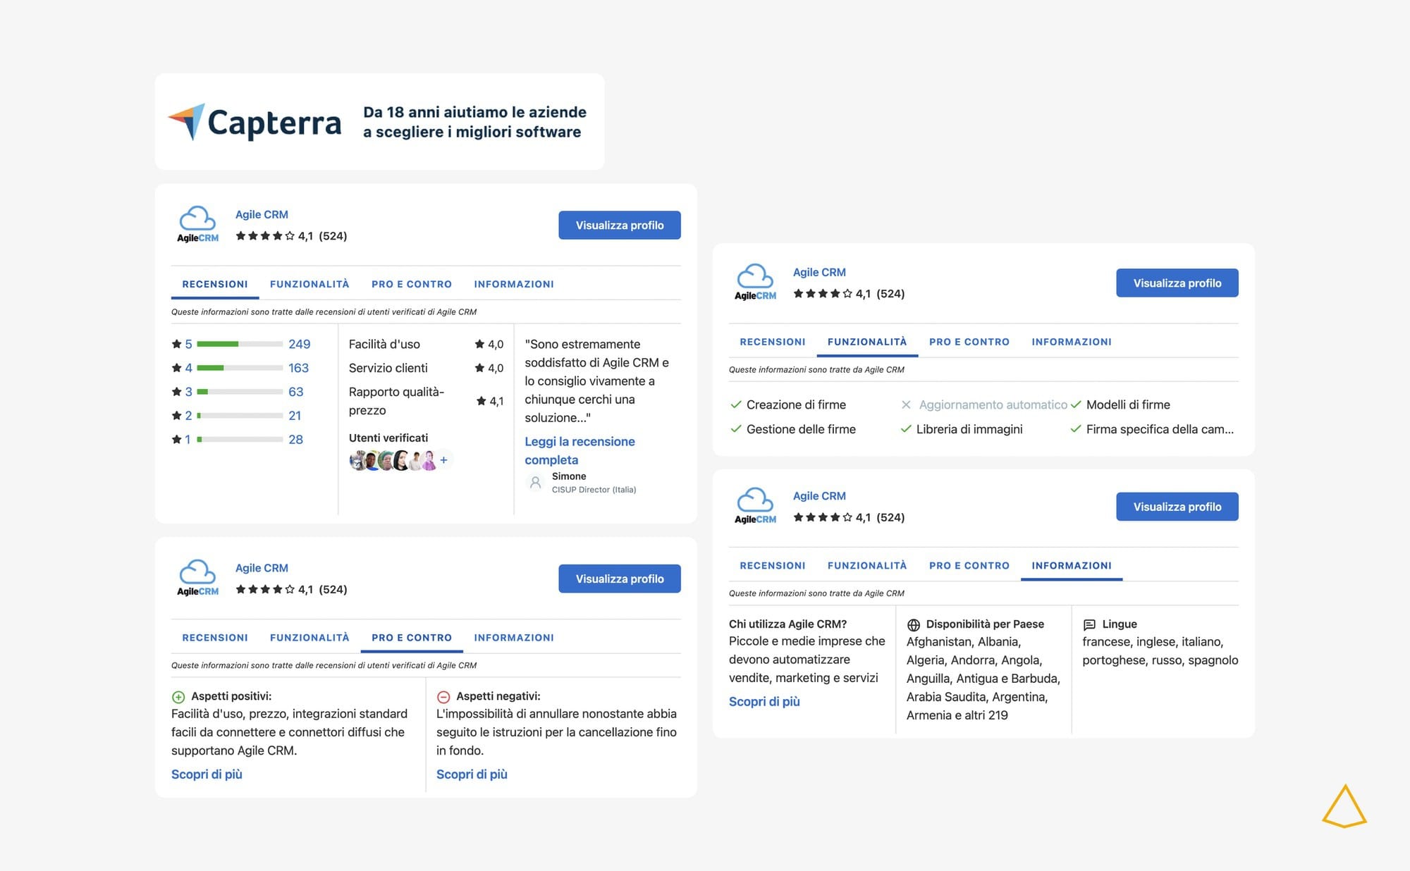Click the checkmark beside Gestione delle firme
This screenshot has height=871, width=1410.
point(736,428)
